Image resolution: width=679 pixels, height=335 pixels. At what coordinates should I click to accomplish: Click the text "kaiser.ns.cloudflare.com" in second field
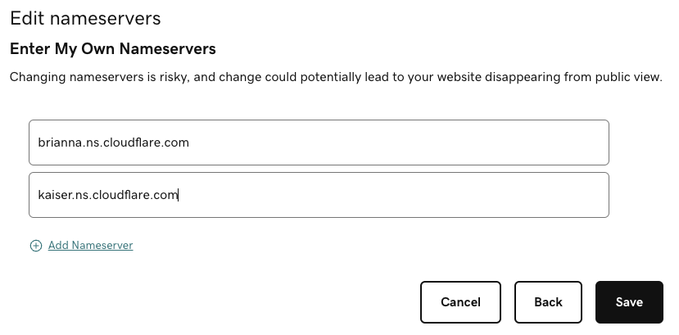(108, 195)
